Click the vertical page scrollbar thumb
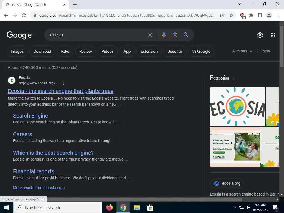Viewport: 284px width, 213px height. pos(282,47)
